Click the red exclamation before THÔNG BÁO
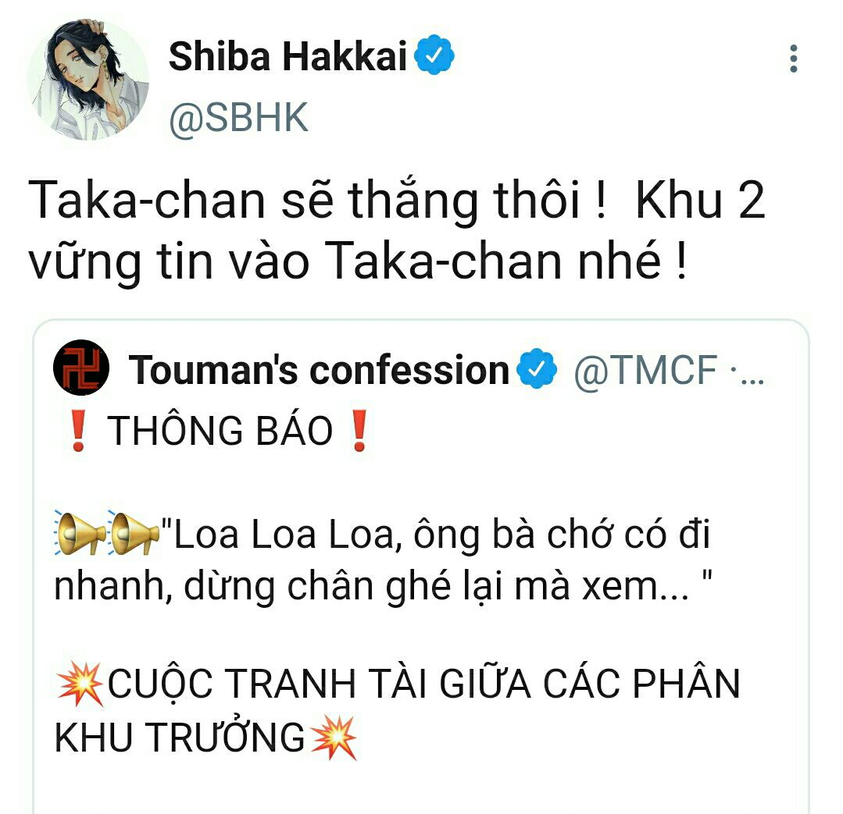Viewport: 843px width, 814px height. click(x=78, y=431)
